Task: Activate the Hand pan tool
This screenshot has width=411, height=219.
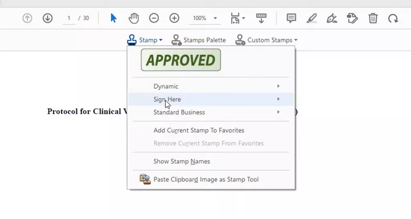Action: point(134,18)
